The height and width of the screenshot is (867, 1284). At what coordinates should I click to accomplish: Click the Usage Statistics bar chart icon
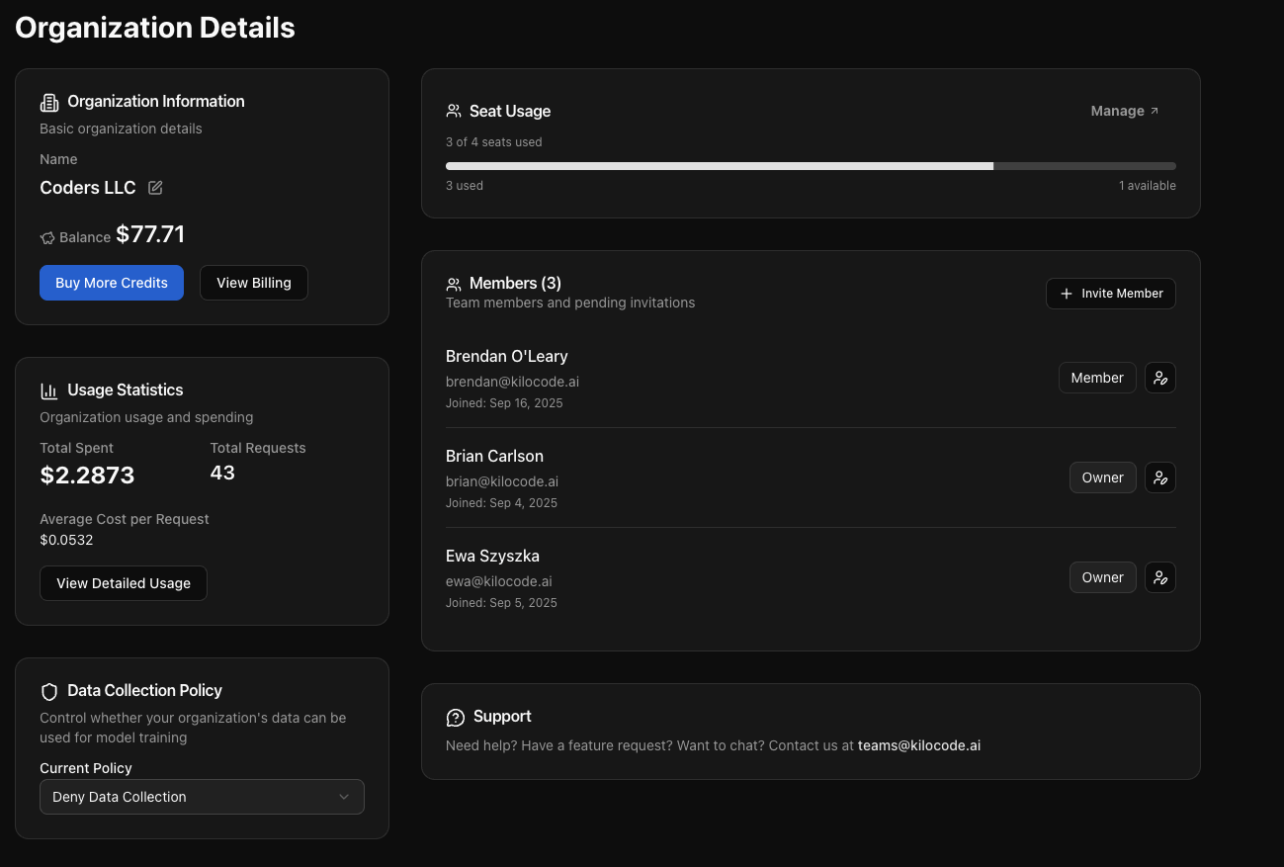click(x=49, y=390)
